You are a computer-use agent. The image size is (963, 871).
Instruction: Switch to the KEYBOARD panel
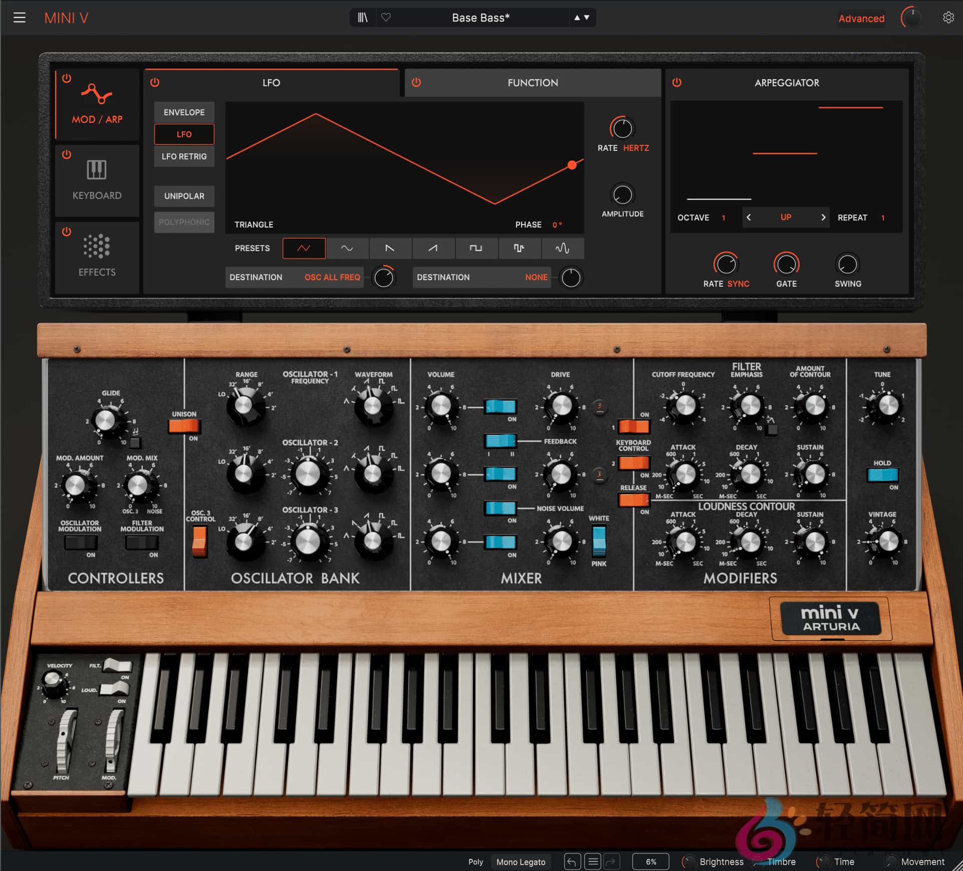pyautogui.click(x=96, y=181)
